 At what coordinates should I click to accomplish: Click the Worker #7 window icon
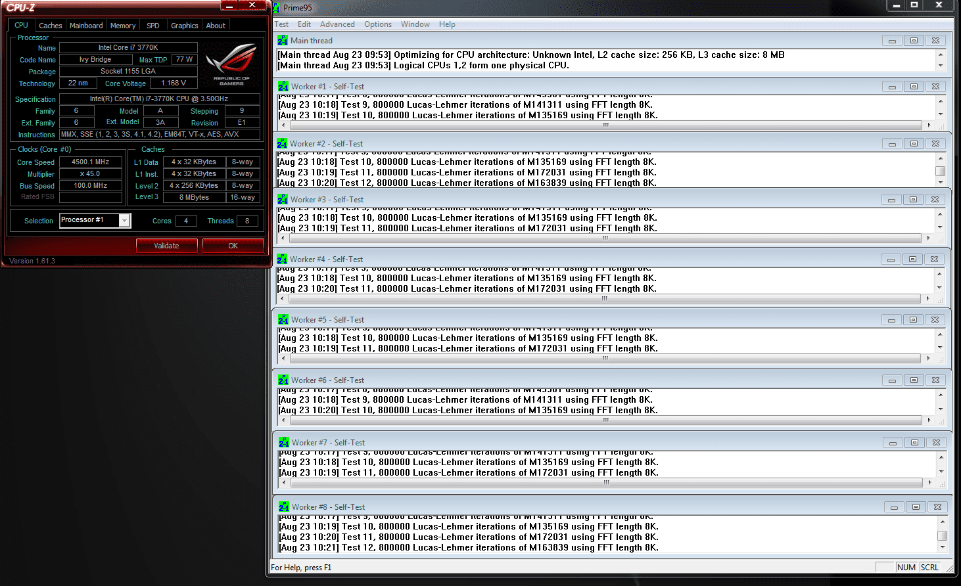tap(284, 443)
